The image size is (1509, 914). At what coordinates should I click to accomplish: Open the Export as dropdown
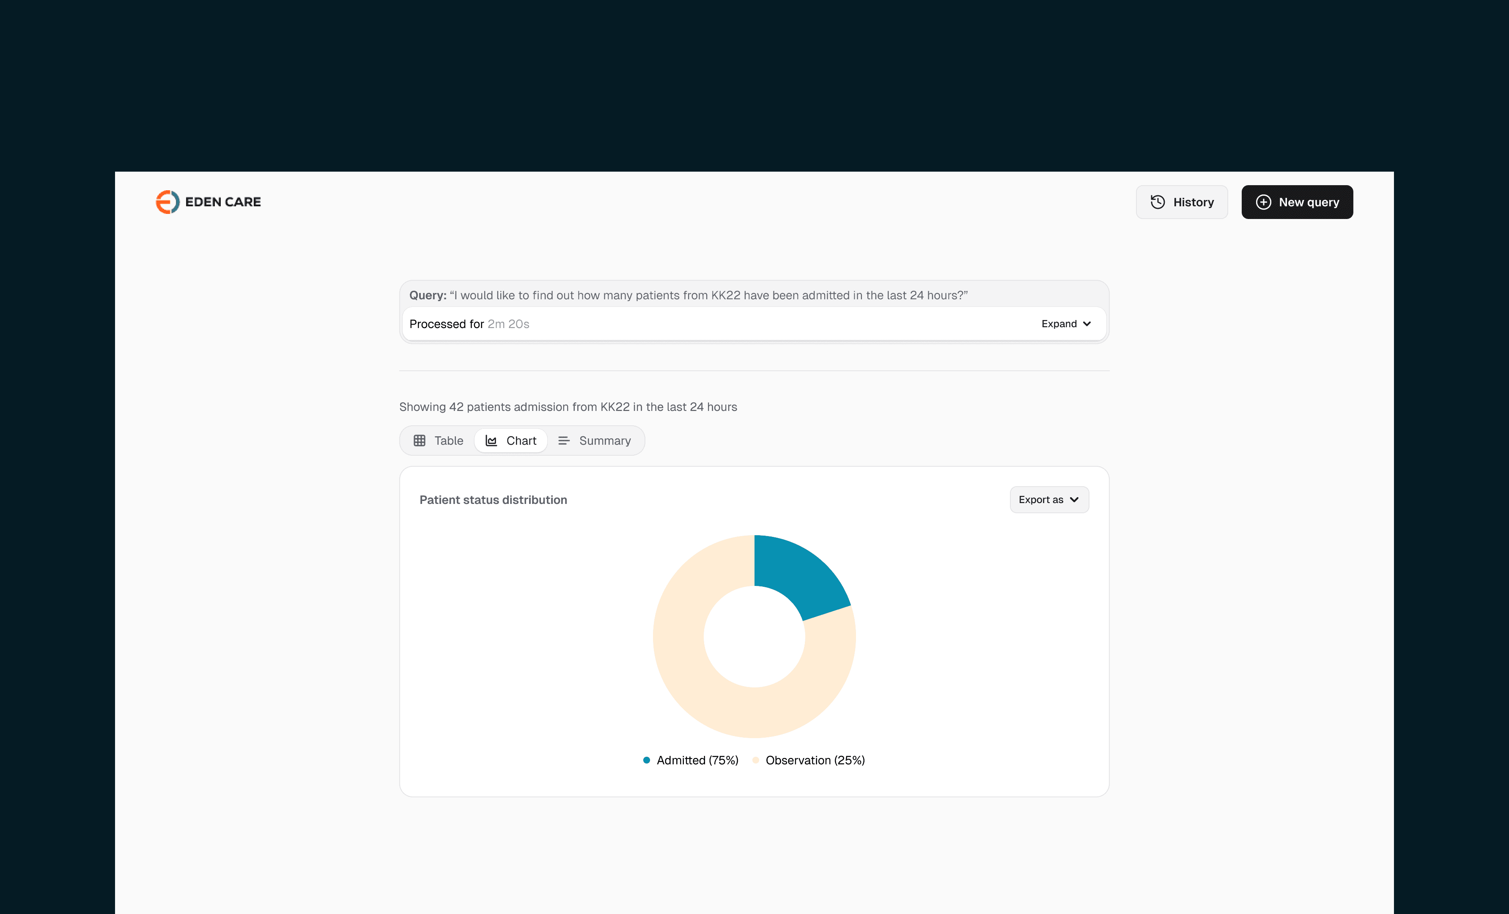point(1048,500)
